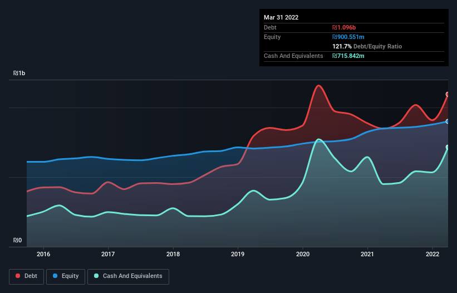Click the Equity label in tooltip
This screenshot has height=293, width=457.
click(272, 37)
